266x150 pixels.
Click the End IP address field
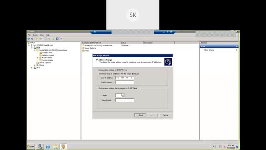(x=125, y=82)
